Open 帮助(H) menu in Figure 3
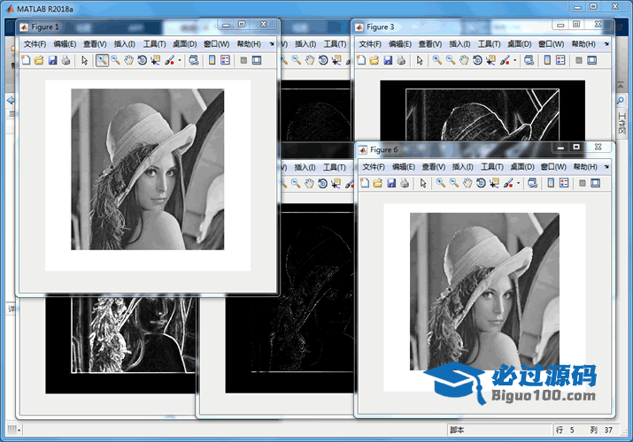633x442 pixels. 583,44
